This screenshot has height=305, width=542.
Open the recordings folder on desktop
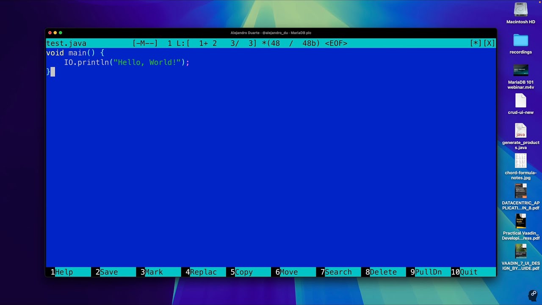[x=521, y=40]
